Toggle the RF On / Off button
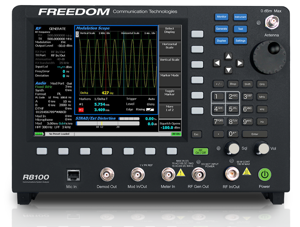Image resolution: width=300 pixels, height=227 pixels. [x=201, y=151]
